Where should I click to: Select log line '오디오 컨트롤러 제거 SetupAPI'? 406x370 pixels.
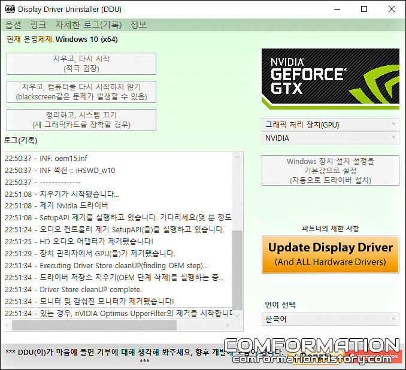(x=117, y=230)
